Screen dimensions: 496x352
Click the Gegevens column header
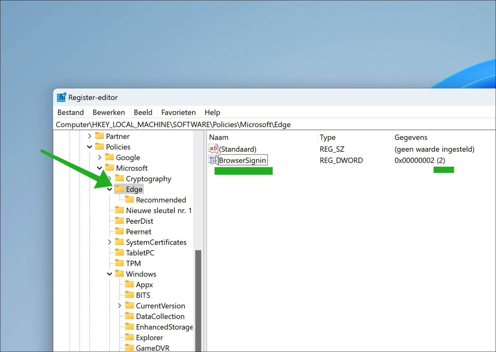click(444, 137)
